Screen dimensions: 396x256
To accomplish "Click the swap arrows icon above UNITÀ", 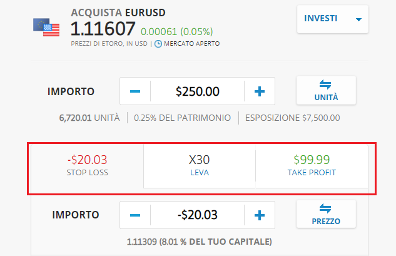I will click(x=325, y=84).
